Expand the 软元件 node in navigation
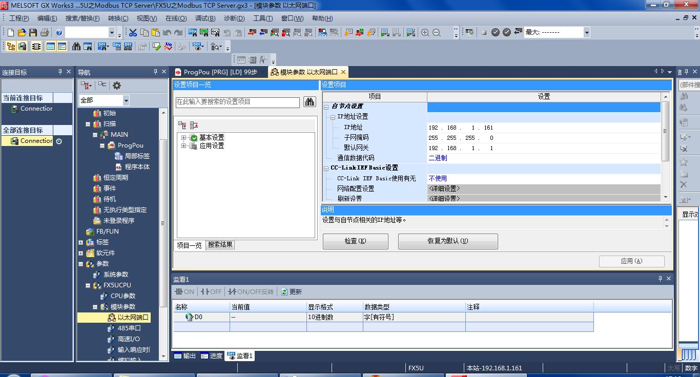The image size is (700, 377). coord(81,253)
